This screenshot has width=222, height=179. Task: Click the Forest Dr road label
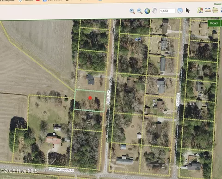(x=108, y=97)
